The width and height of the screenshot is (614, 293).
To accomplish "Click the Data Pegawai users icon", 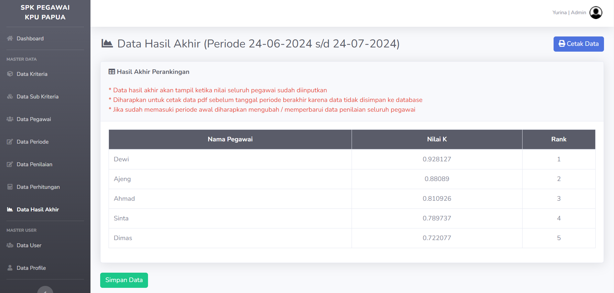I will [10, 119].
